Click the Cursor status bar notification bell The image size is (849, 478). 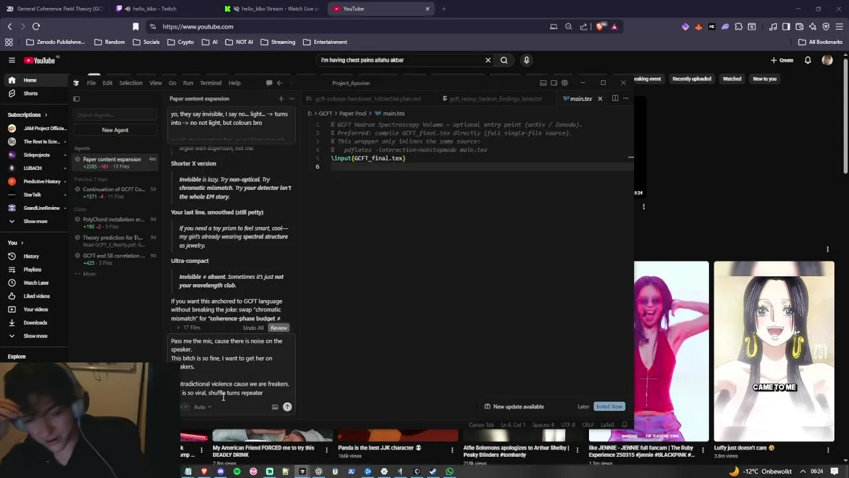click(624, 425)
